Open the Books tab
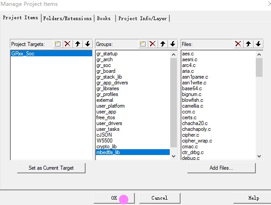The image size is (271, 205). (104, 18)
